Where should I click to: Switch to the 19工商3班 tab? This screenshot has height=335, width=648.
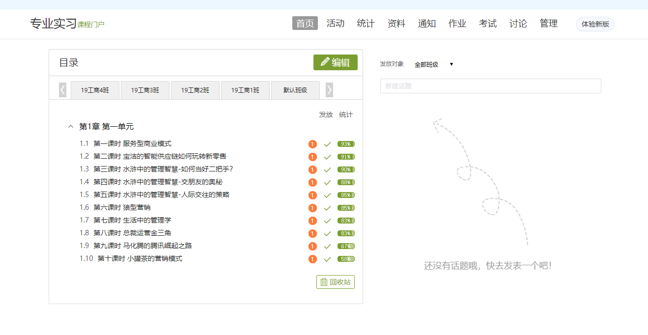(145, 90)
